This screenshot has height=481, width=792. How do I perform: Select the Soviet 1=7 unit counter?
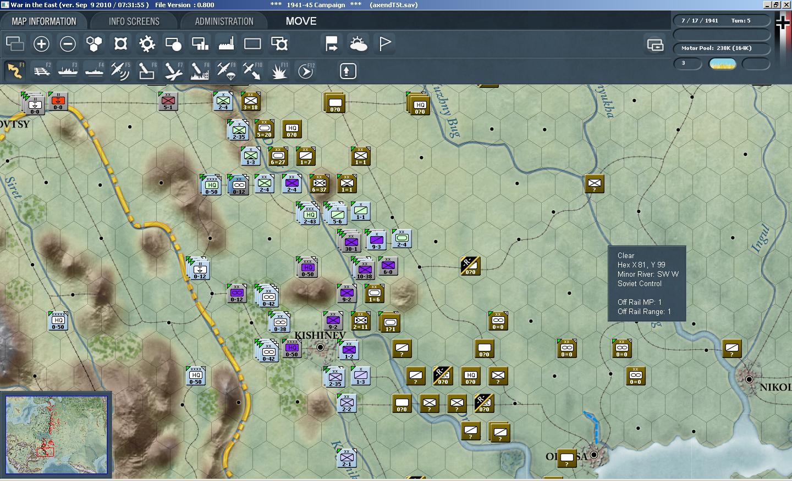[306, 156]
